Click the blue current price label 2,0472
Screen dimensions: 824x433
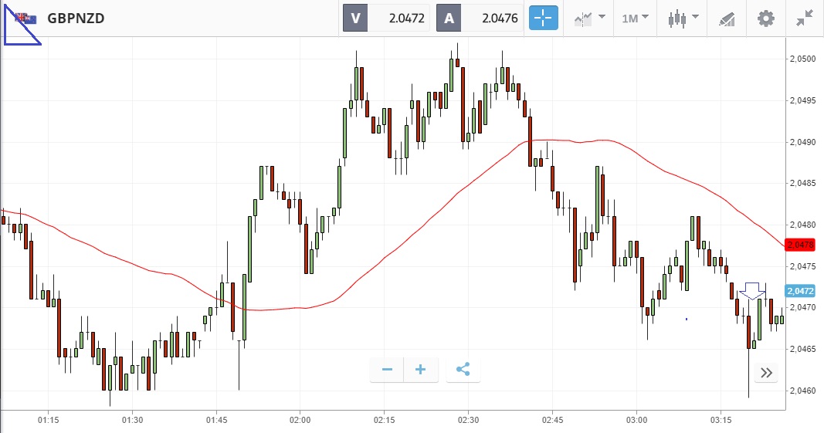(799, 291)
